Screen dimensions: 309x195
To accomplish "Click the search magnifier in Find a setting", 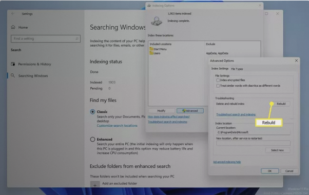I will pos(77,38).
